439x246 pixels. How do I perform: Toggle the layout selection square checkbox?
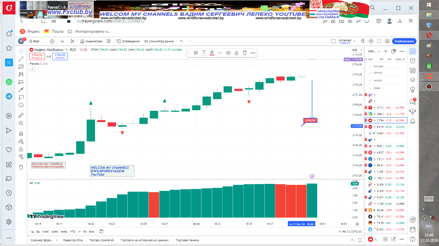tap(334, 41)
